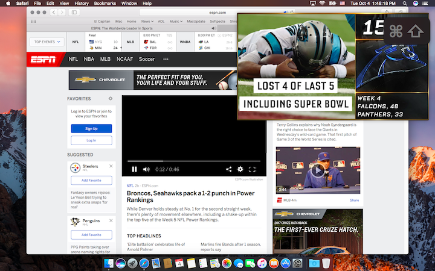Toggle fullscreen on the video player
Image resolution: width=435 pixels, height=271 pixels.
252,169
